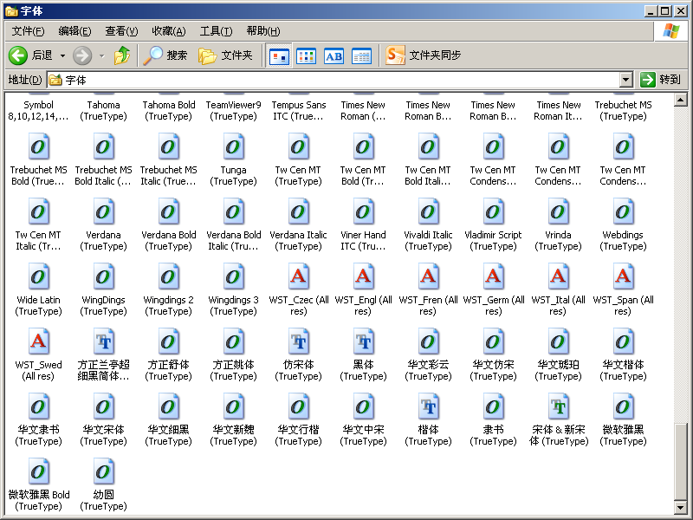Select the 黑体 font icon
Image resolution: width=693 pixels, height=520 pixels.
[363, 341]
